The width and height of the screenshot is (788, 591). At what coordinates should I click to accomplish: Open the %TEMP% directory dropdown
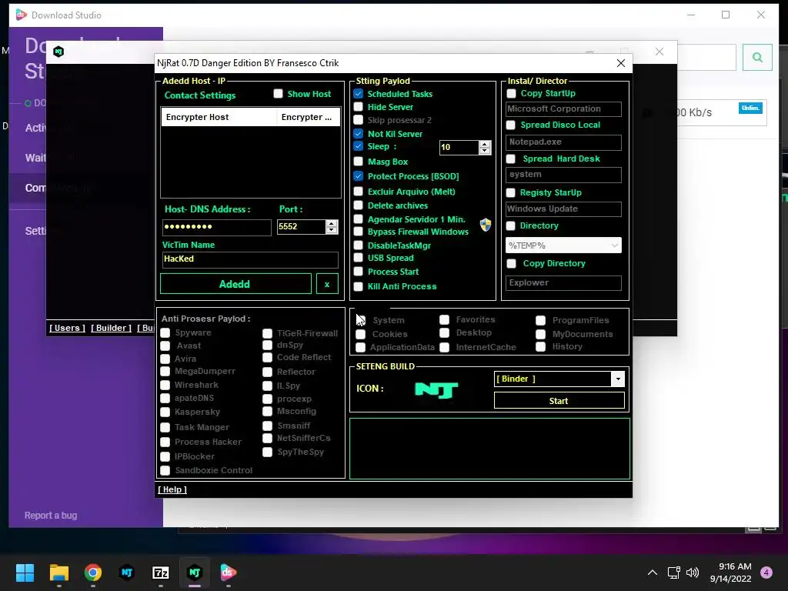[564, 245]
